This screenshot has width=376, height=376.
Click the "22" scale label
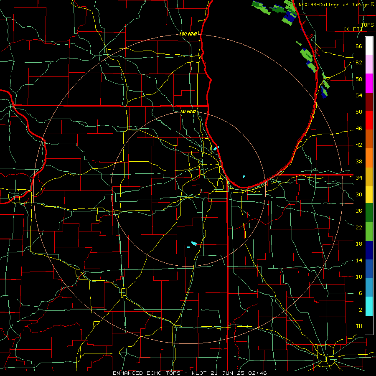click(359, 227)
